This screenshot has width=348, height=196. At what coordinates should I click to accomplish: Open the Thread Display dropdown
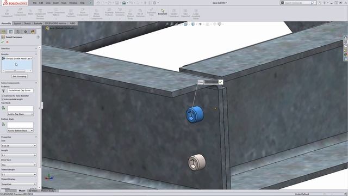(x=19, y=184)
